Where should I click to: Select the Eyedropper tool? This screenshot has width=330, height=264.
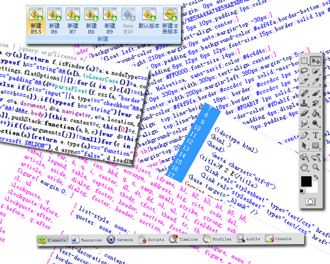[316, 81]
